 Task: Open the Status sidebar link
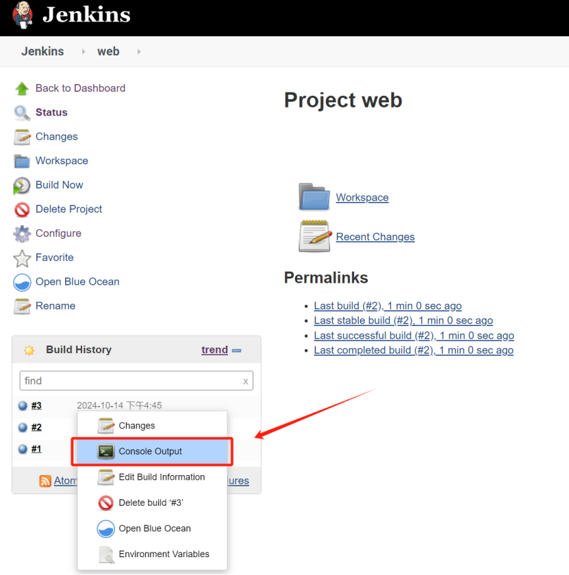[x=51, y=112]
